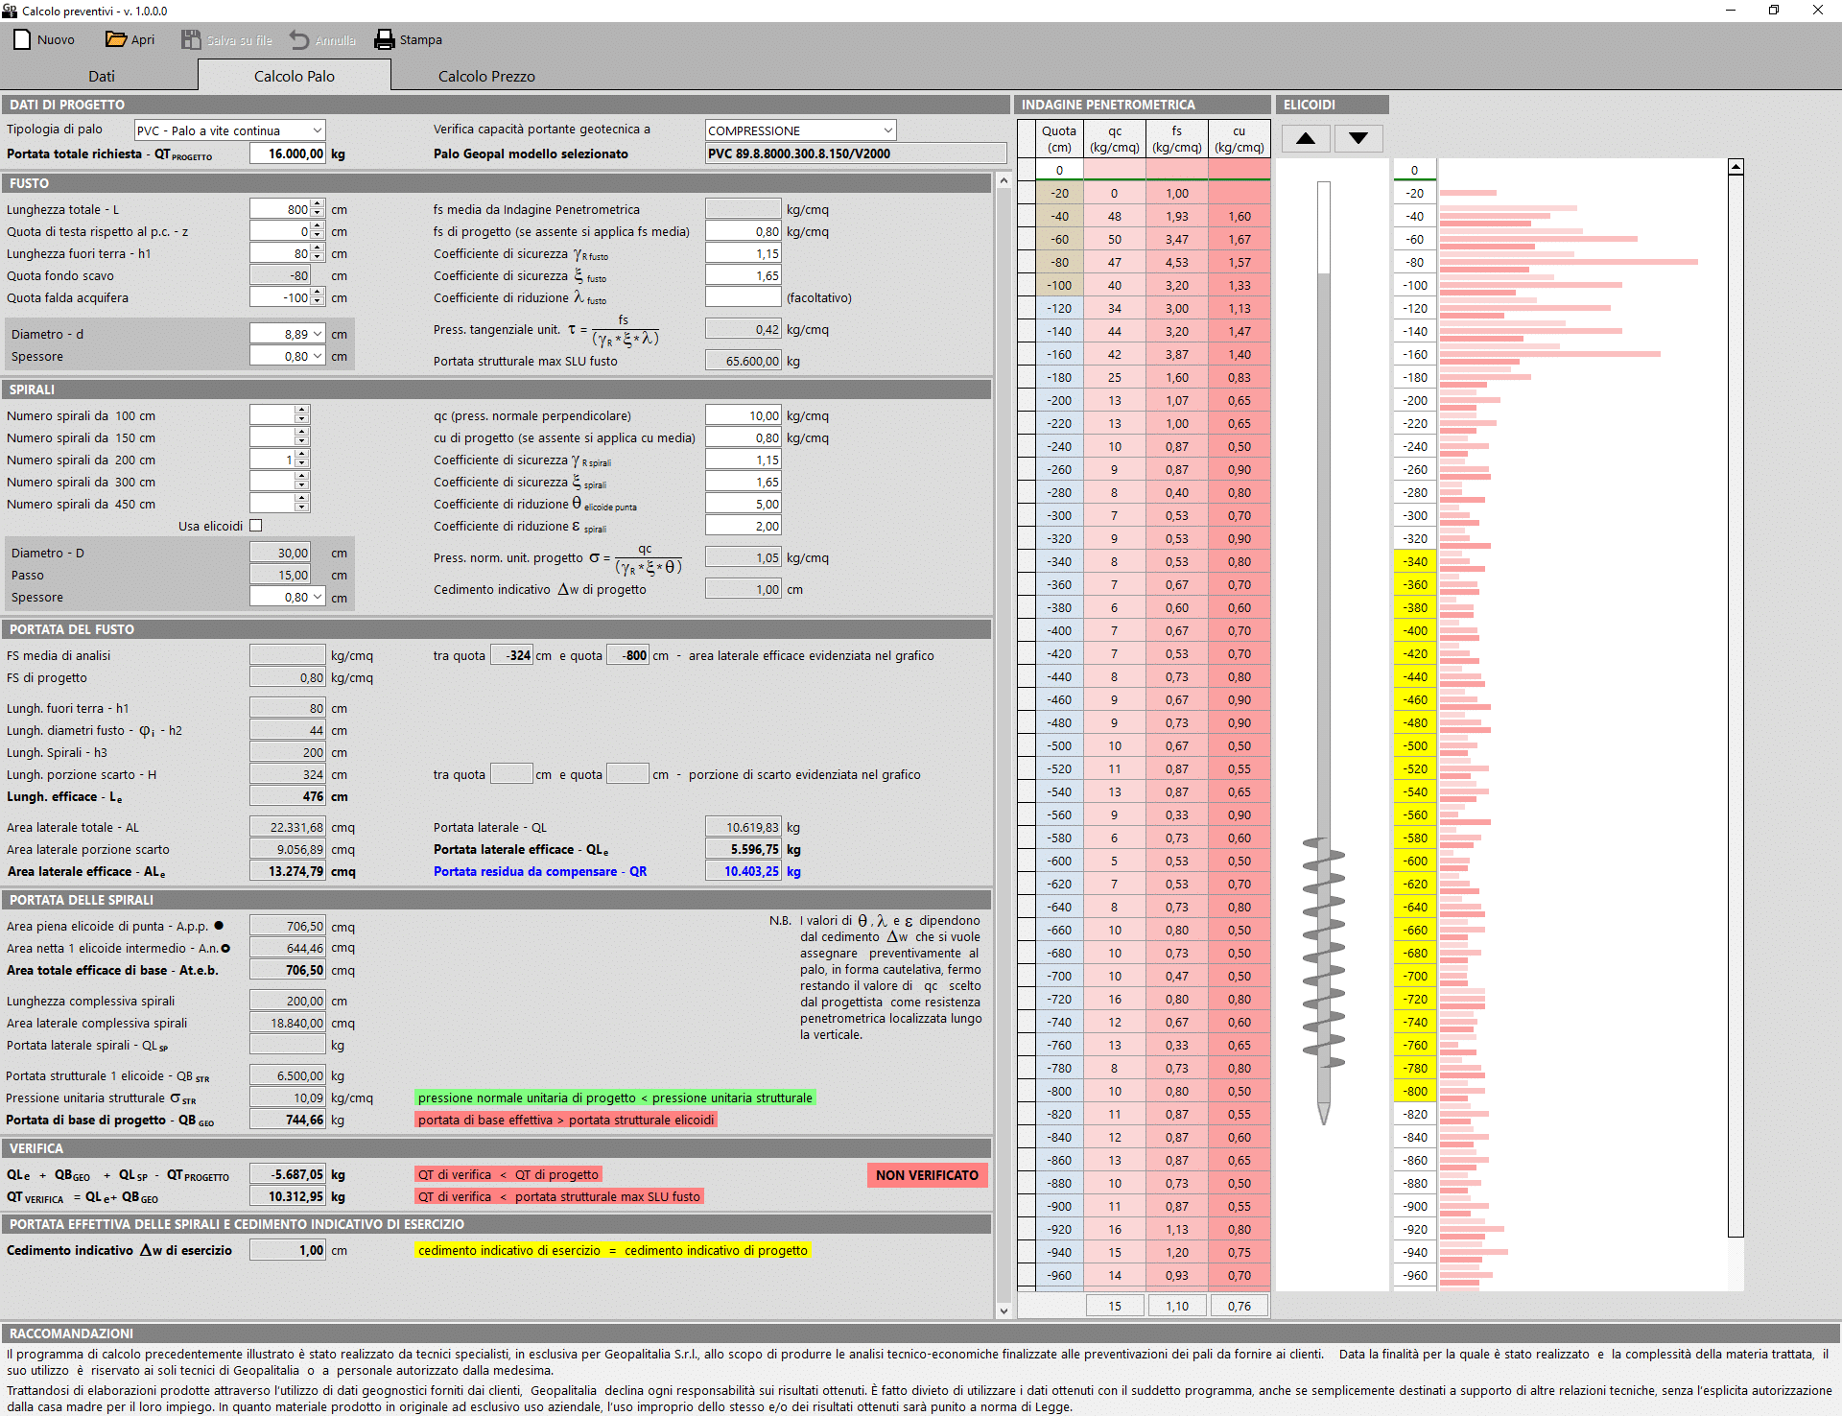Click the Portata totale richiesta field
The width and height of the screenshot is (1842, 1416).
[x=288, y=153]
